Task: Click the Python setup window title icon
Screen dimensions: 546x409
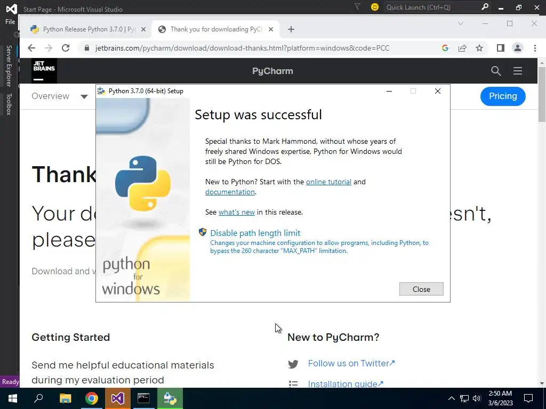Action: click(x=101, y=91)
